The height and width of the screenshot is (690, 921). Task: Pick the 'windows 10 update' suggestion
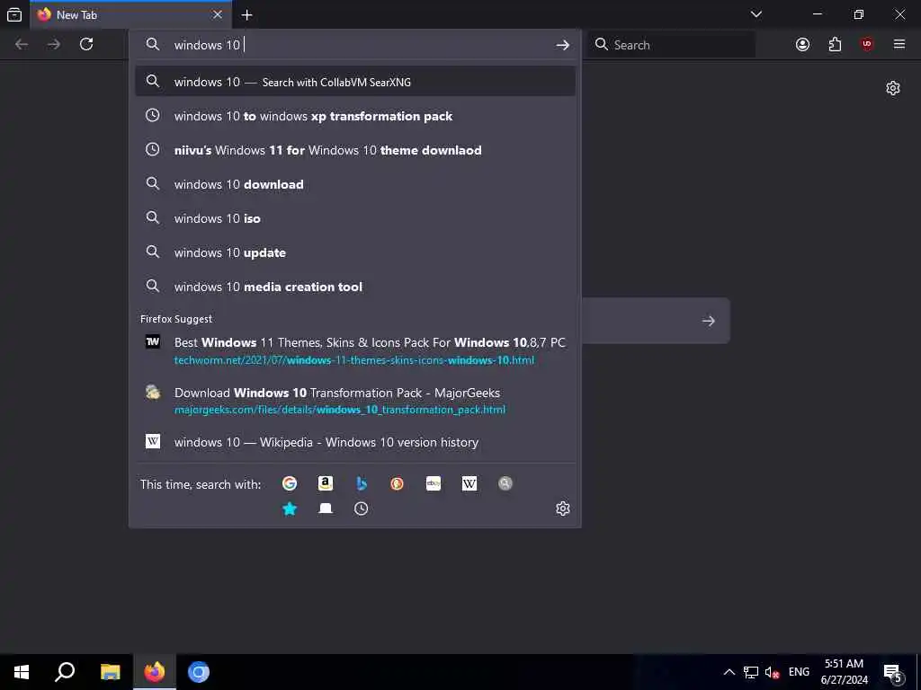pyautogui.click(x=355, y=252)
